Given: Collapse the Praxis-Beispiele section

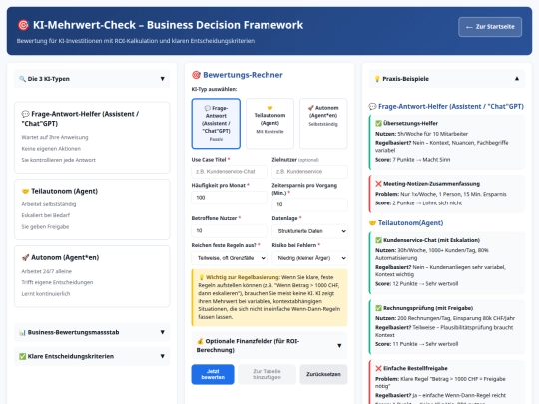Looking at the screenshot, I should pyautogui.click(x=447, y=79).
